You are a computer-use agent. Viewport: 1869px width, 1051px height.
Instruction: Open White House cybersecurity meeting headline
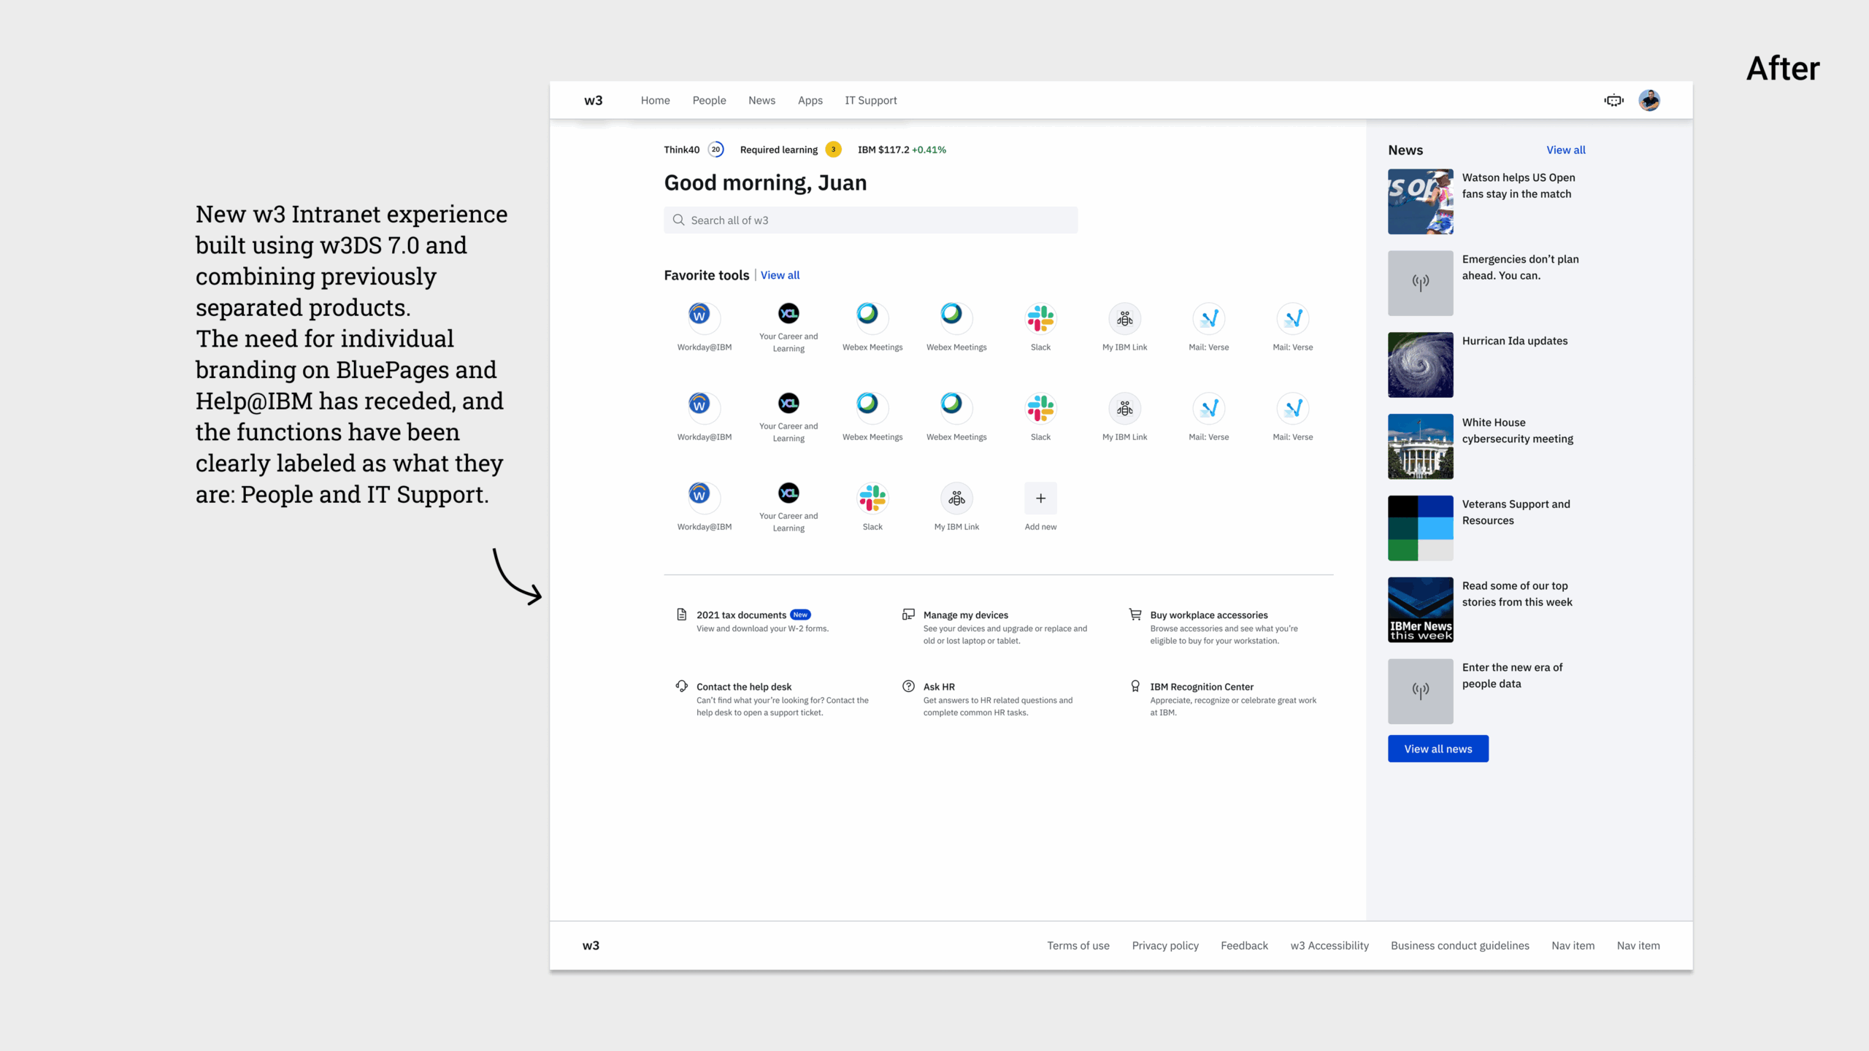click(x=1517, y=431)
